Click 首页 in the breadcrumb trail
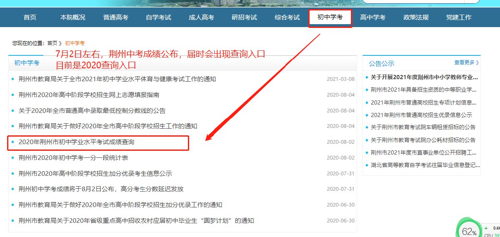This screenshot has width=500, height=237. 52,43
